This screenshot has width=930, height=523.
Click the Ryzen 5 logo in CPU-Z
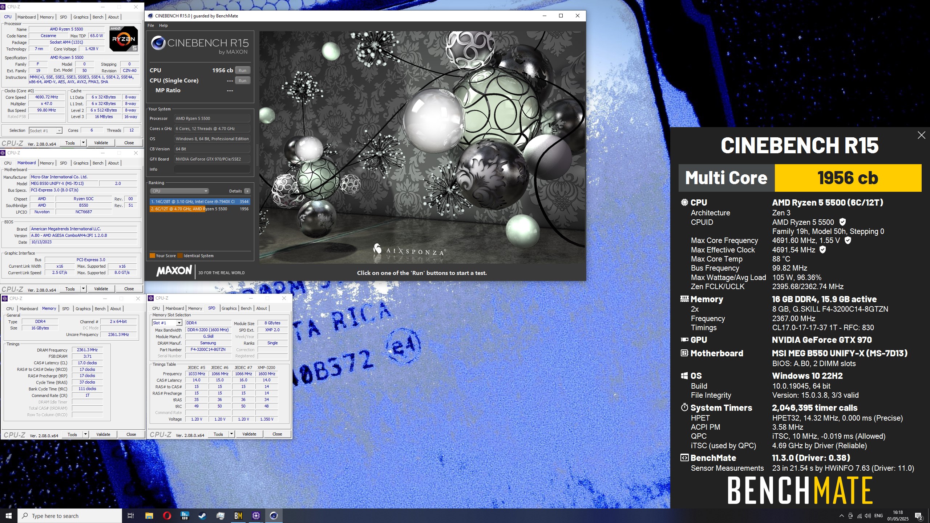(124, 38)
